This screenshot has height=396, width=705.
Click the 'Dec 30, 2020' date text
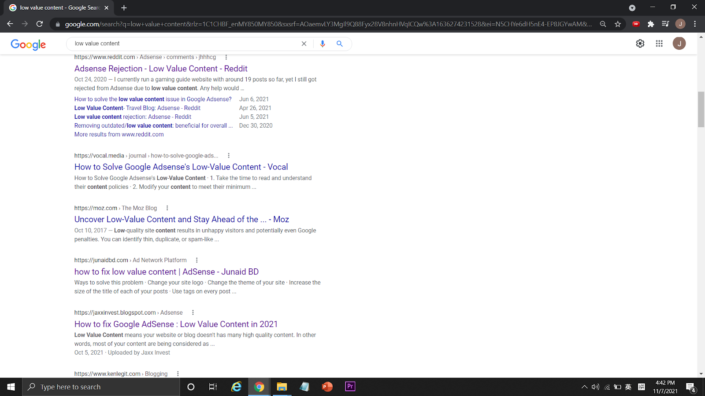pos(256,126)
